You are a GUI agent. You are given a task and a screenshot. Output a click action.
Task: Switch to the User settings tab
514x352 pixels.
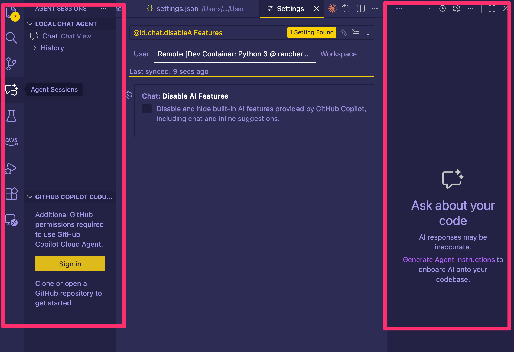pos(141,54)
